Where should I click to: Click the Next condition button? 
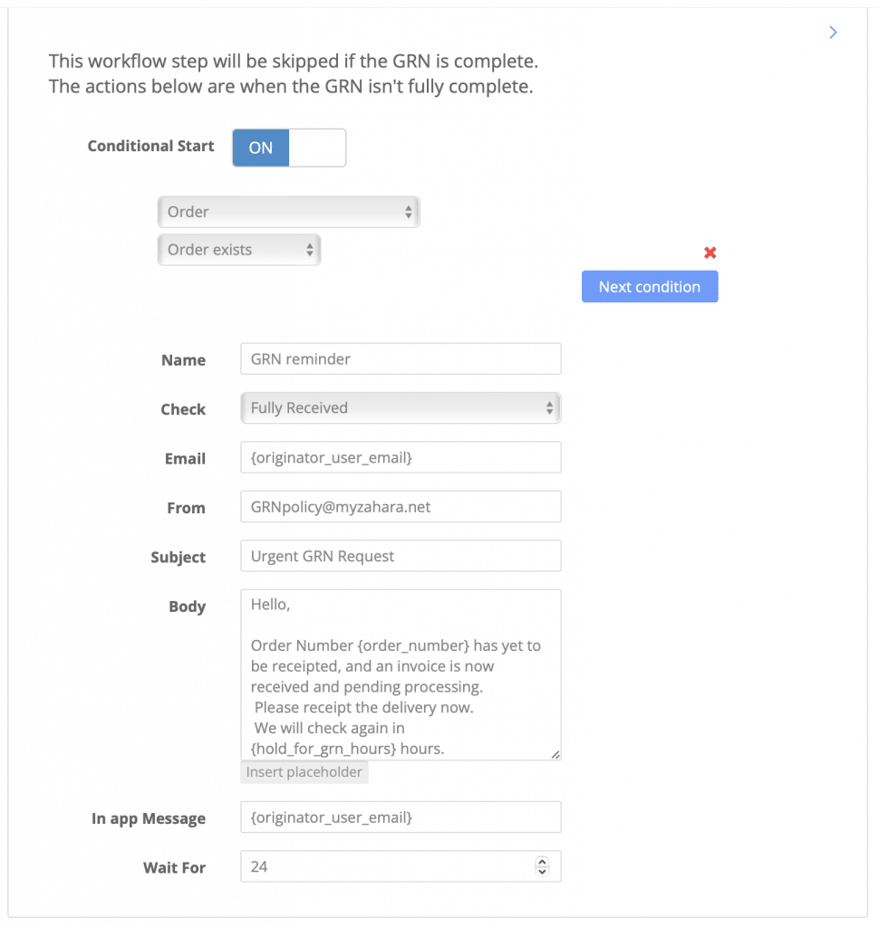pyautogui.click(x=650, y=287)
